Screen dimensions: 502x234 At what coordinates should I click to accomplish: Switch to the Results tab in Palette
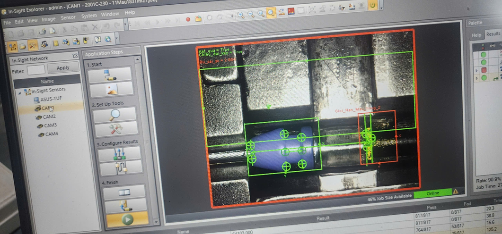tap(493, 34)
